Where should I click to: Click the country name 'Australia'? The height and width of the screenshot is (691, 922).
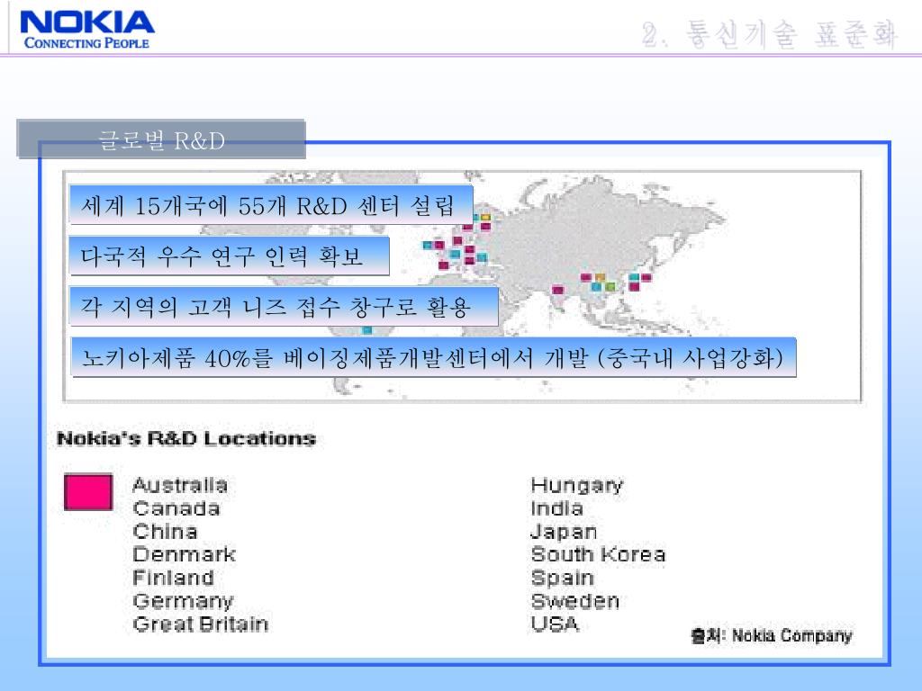point(180,485)
